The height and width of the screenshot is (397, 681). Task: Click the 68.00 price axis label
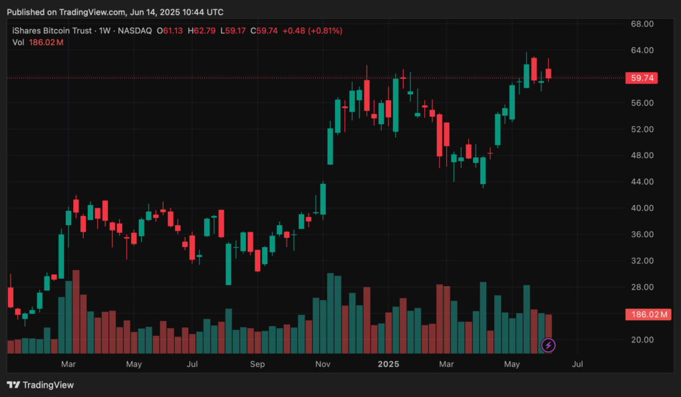pyautogui.click(x=642, y=24)
